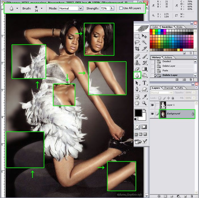Select the Eraser tool
Image resolution: width=199 pixels, height=198 pixels.
click(137, 69)
